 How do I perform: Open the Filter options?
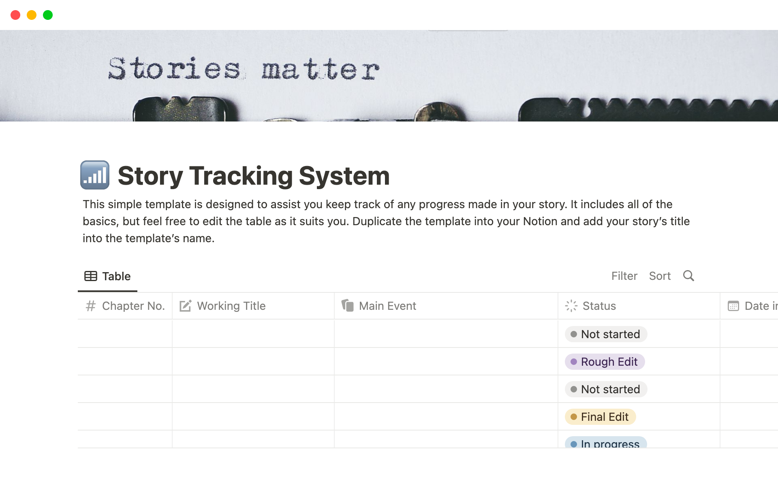point(624,276)
